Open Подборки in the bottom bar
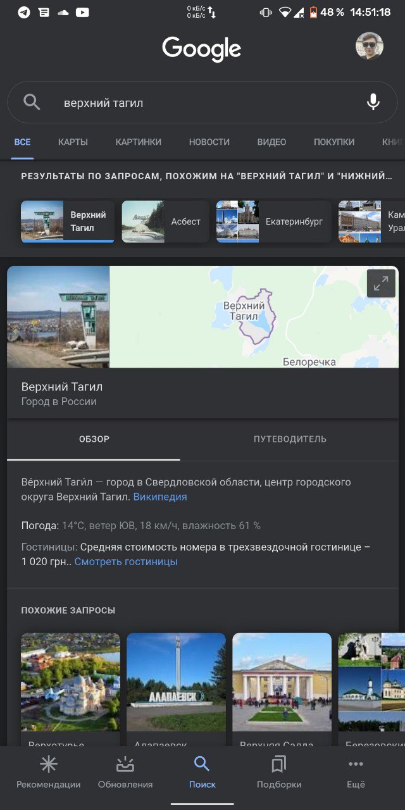The image size is (405, 810). 279,773
